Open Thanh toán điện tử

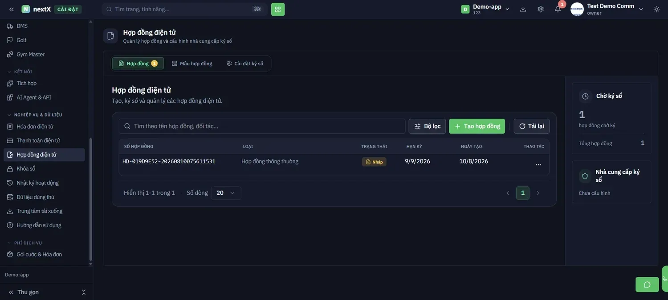(45, 140)
